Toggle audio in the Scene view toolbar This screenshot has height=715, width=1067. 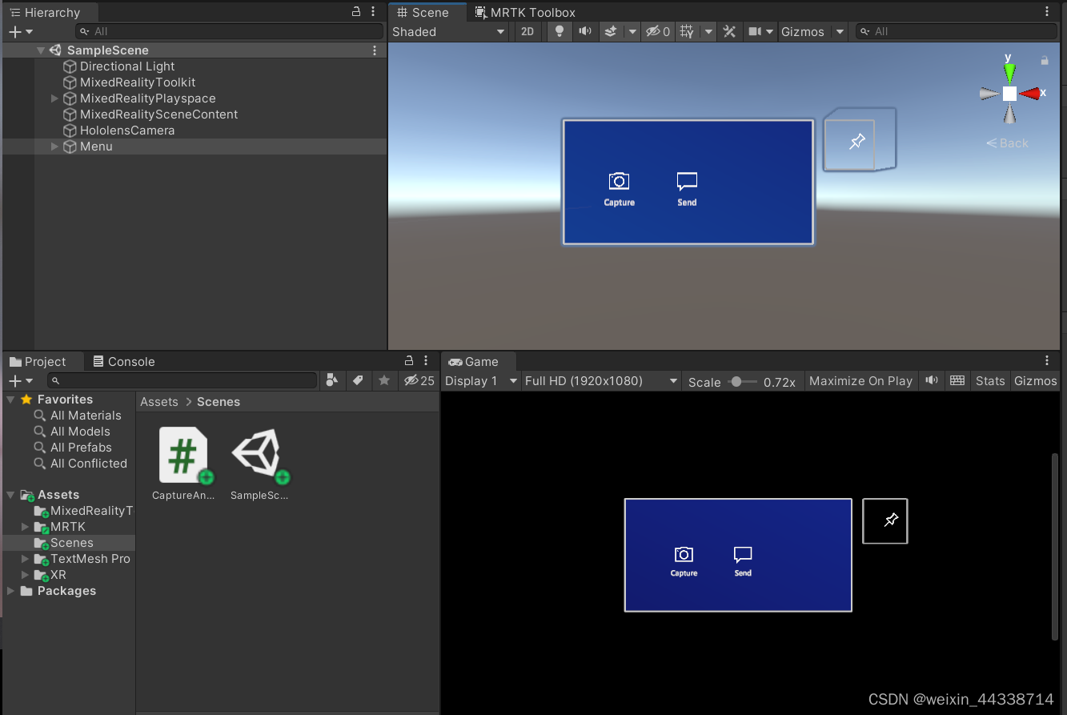[x=585, y=31]
